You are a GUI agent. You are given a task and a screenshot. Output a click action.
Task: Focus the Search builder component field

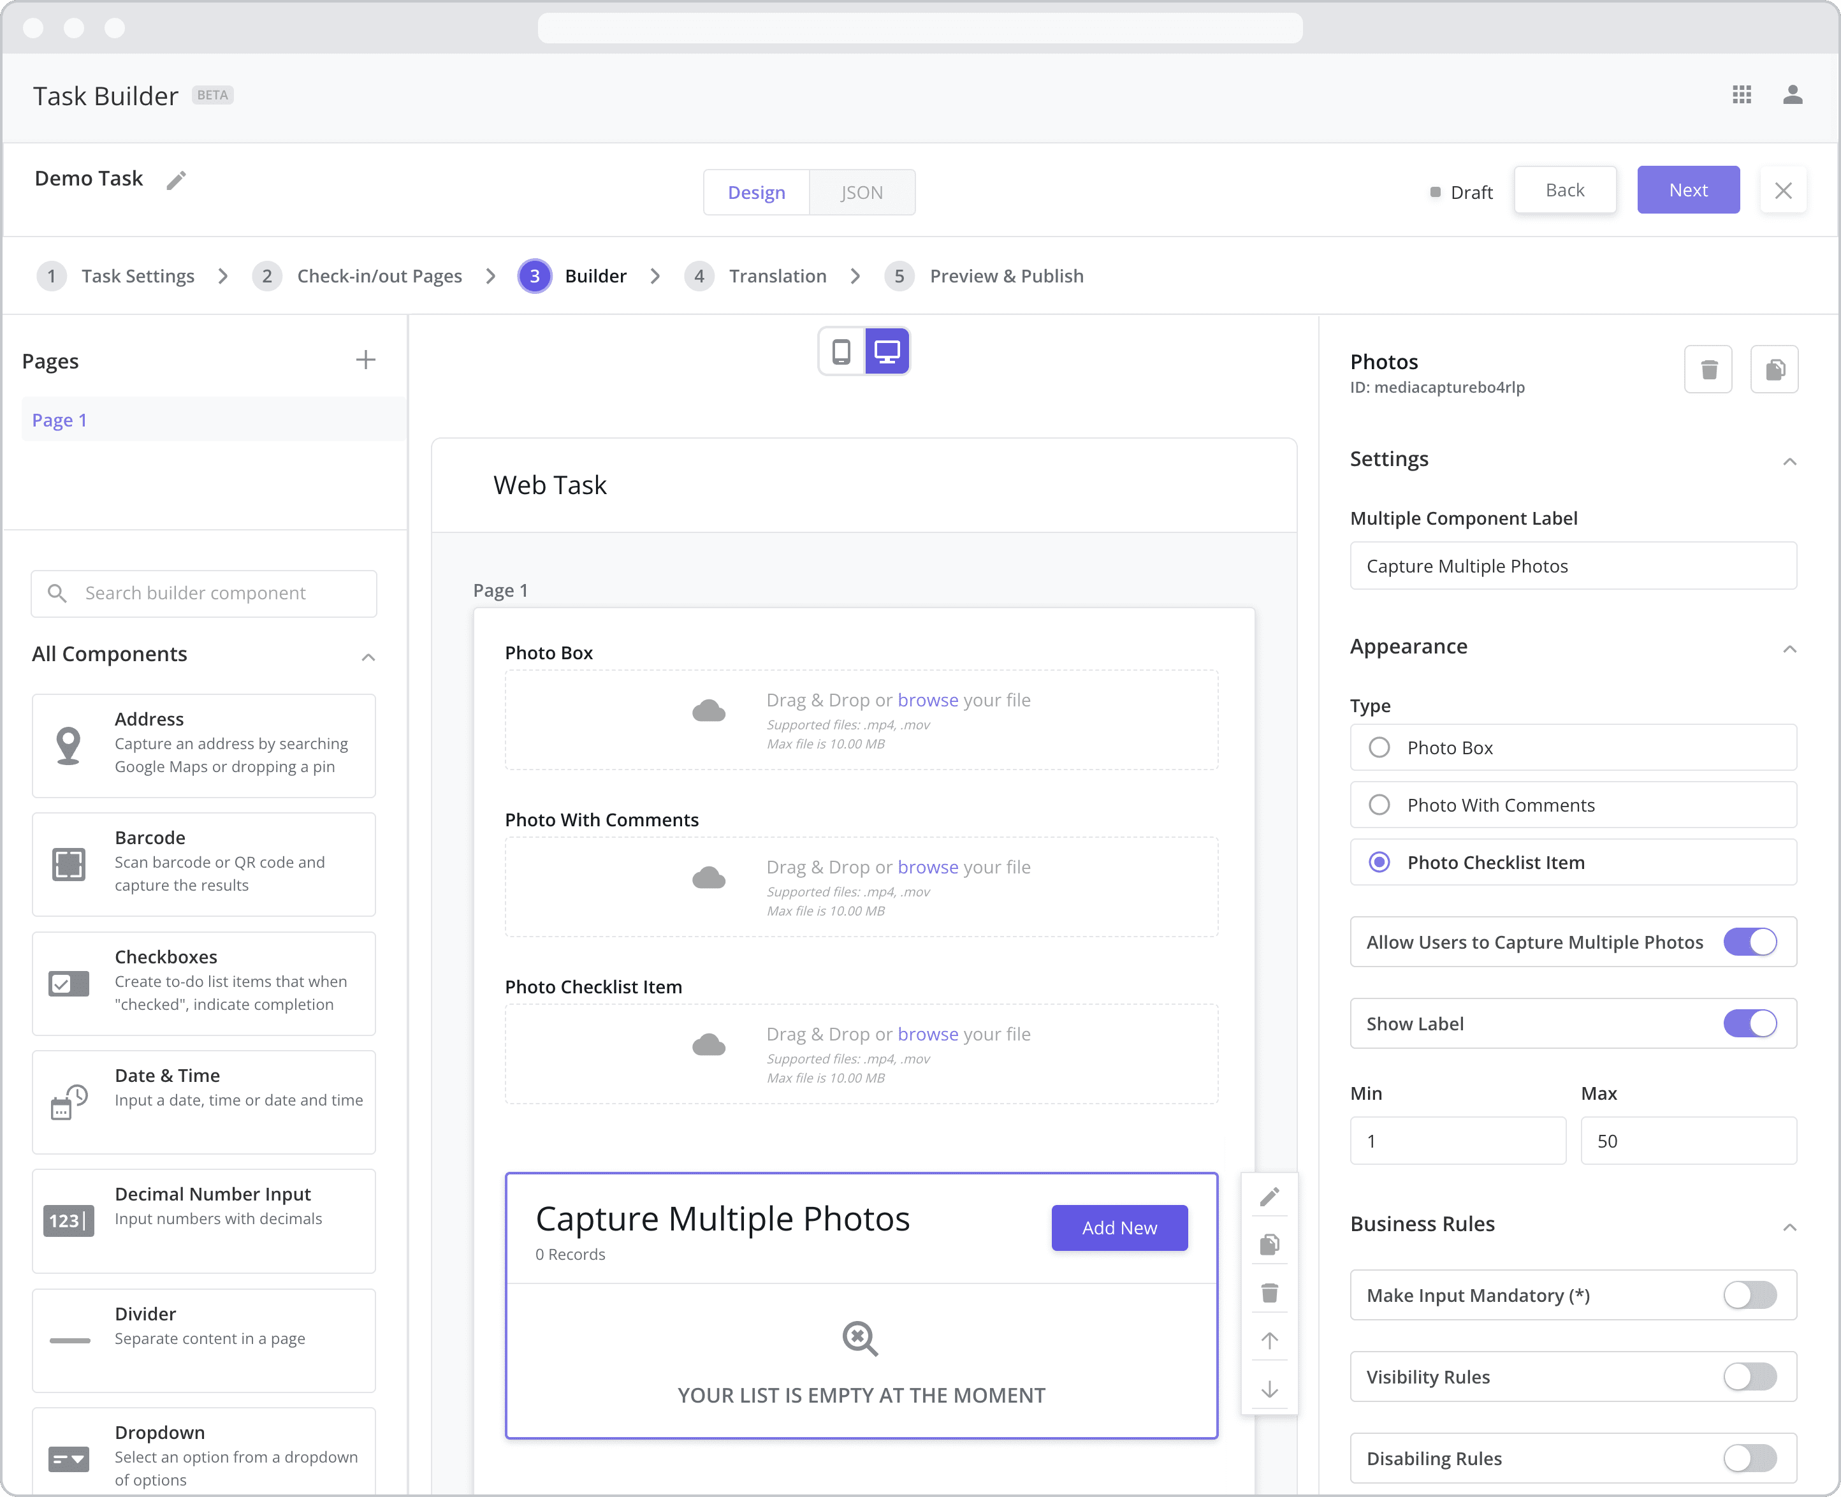coord(203,594)
